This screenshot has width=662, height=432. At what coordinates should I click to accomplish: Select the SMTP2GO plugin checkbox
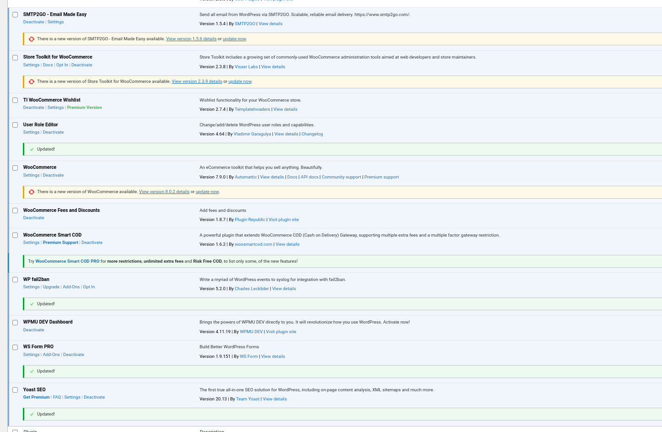pos(15,15)
